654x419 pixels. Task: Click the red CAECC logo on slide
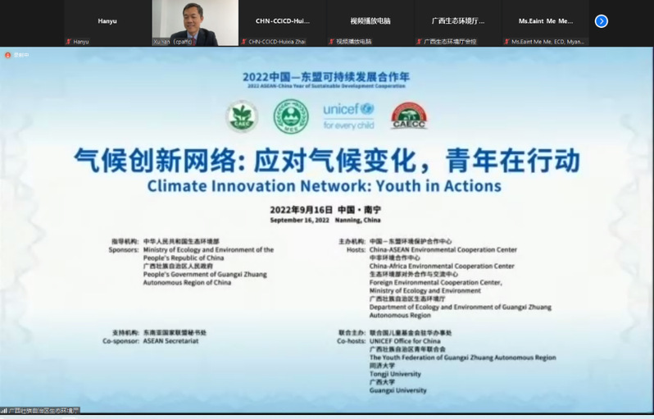pyautogui.click(x=409, y=116)
